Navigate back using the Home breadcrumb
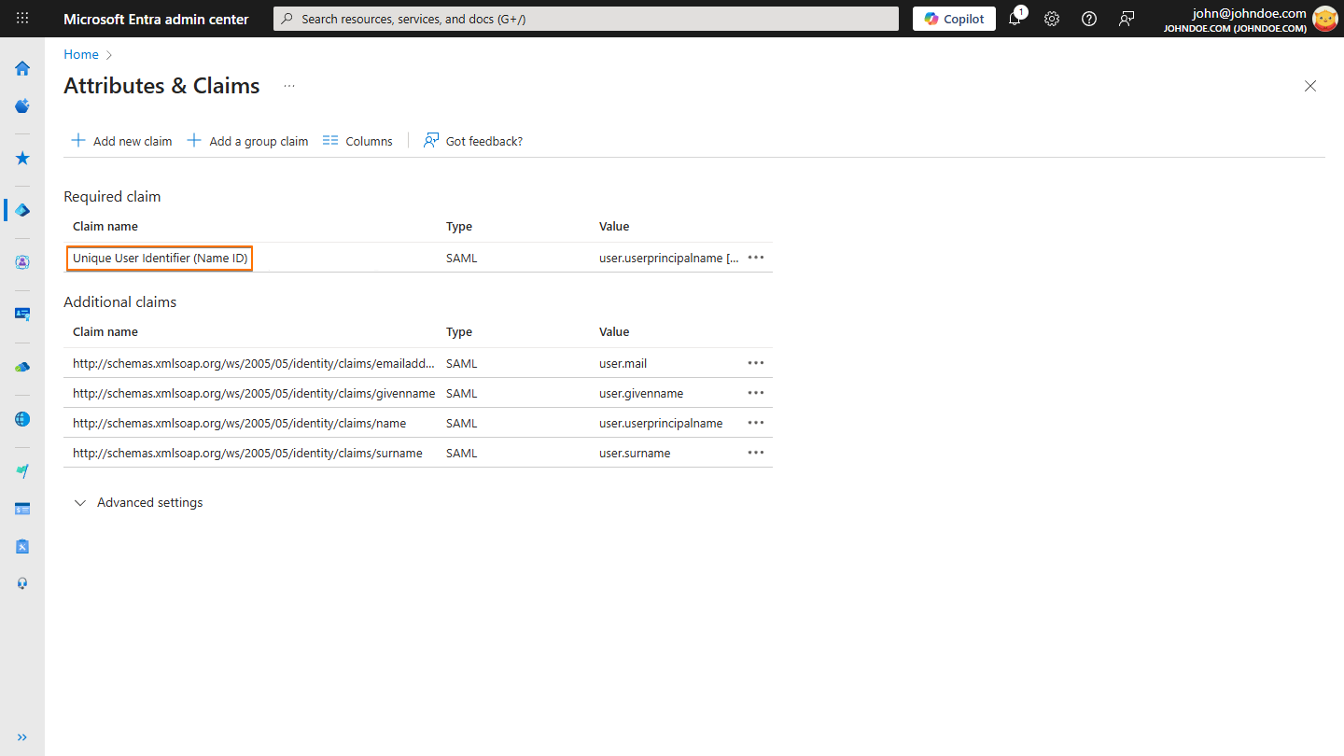Image resolution: width=1344 pixels, height=756 pixels. 80,54
